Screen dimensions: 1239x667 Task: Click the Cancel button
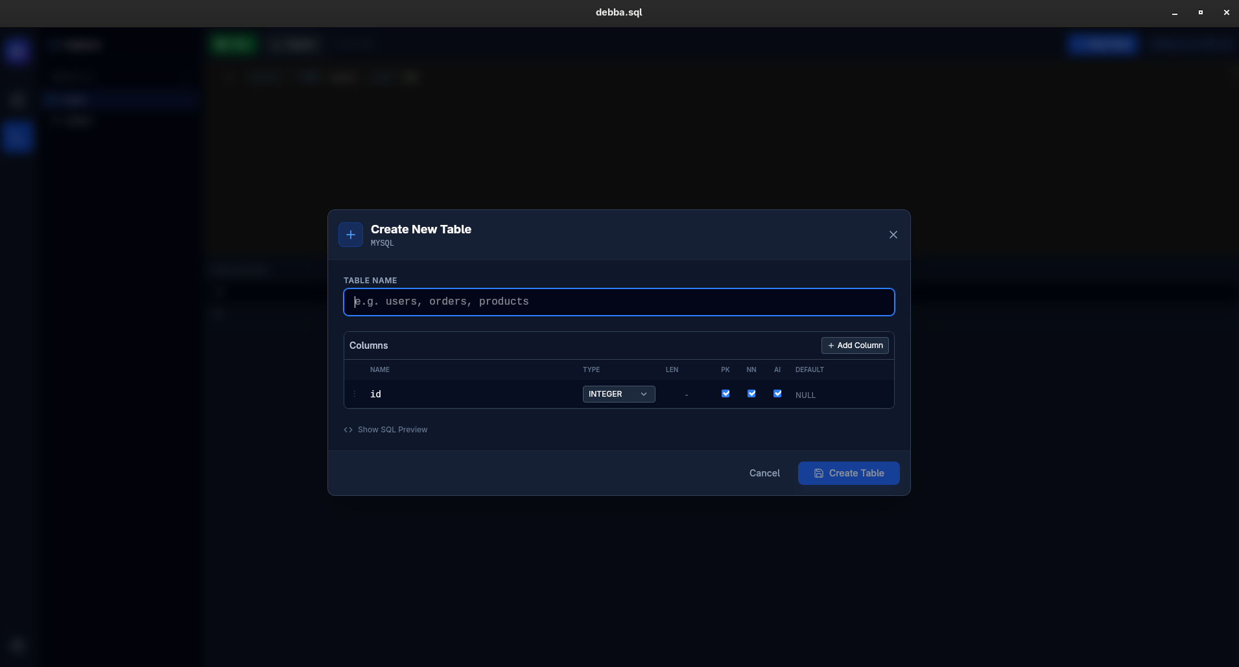(764, 473)
